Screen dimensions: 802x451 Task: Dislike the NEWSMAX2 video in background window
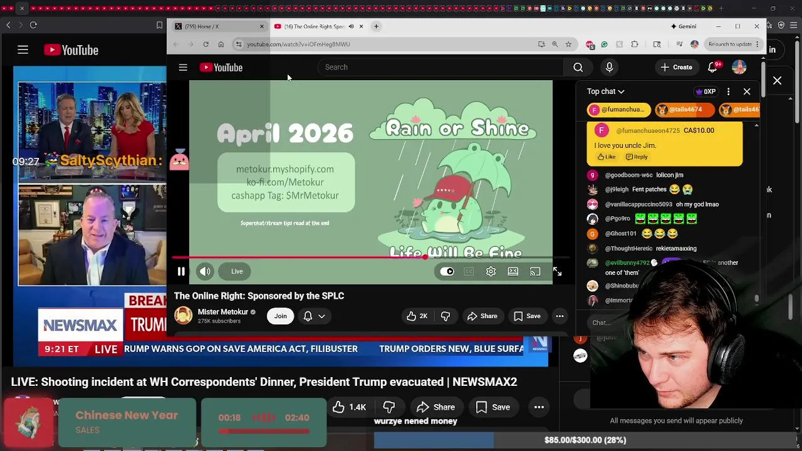(x=389, y=407)
